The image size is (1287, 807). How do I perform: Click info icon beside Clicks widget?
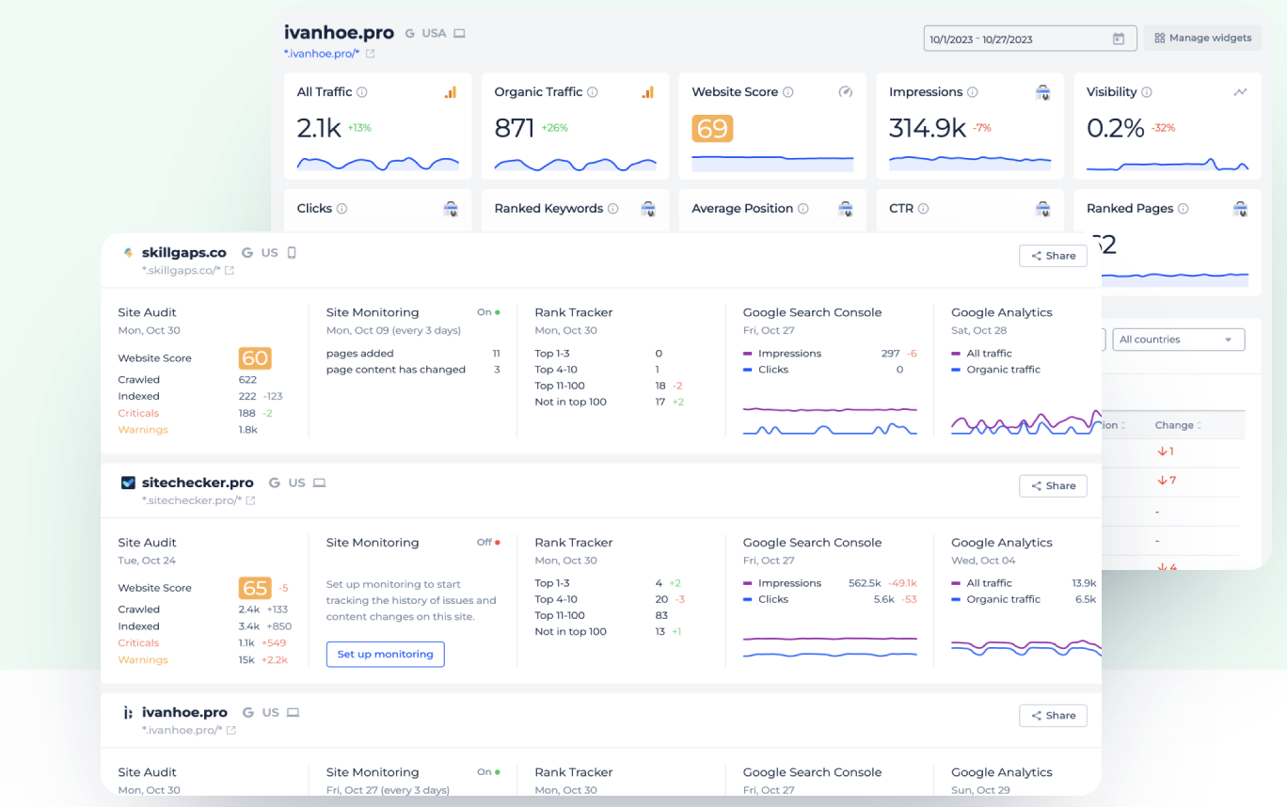click(342, 209)
